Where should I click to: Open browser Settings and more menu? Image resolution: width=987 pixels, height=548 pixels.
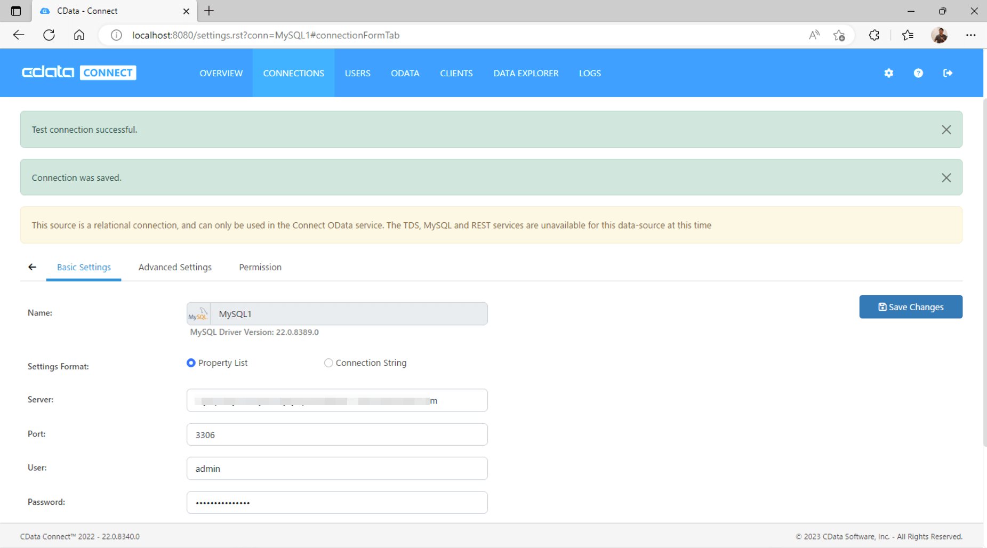click(970, 35)
